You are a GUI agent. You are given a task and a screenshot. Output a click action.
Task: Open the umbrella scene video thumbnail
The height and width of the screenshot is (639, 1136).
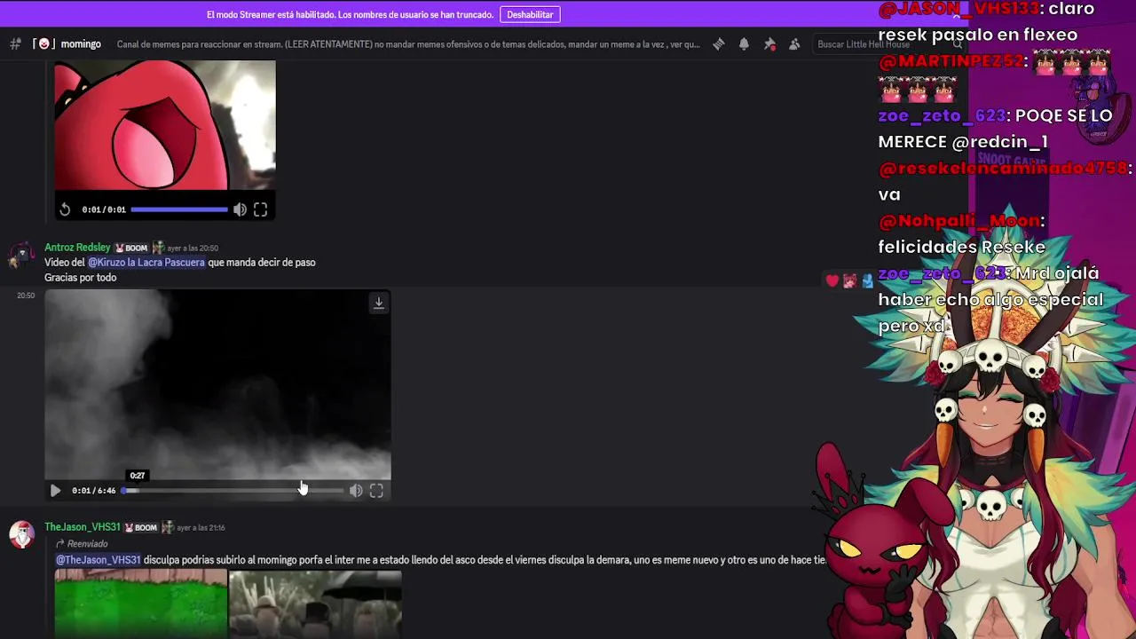315,603
